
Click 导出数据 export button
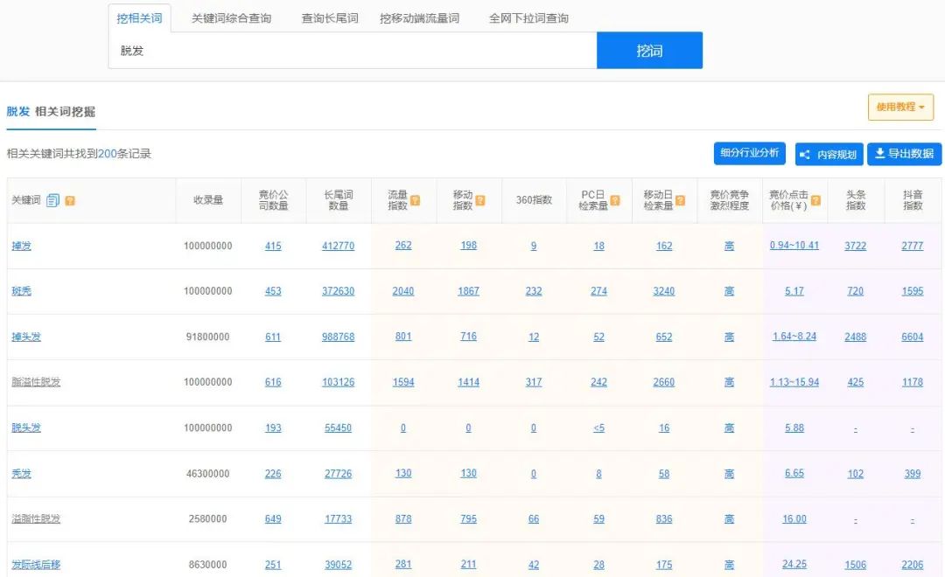coord(904,154)
